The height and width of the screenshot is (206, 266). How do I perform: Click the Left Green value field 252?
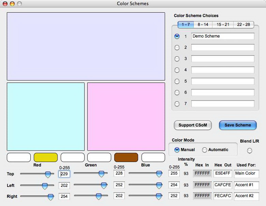pos(119,185)
